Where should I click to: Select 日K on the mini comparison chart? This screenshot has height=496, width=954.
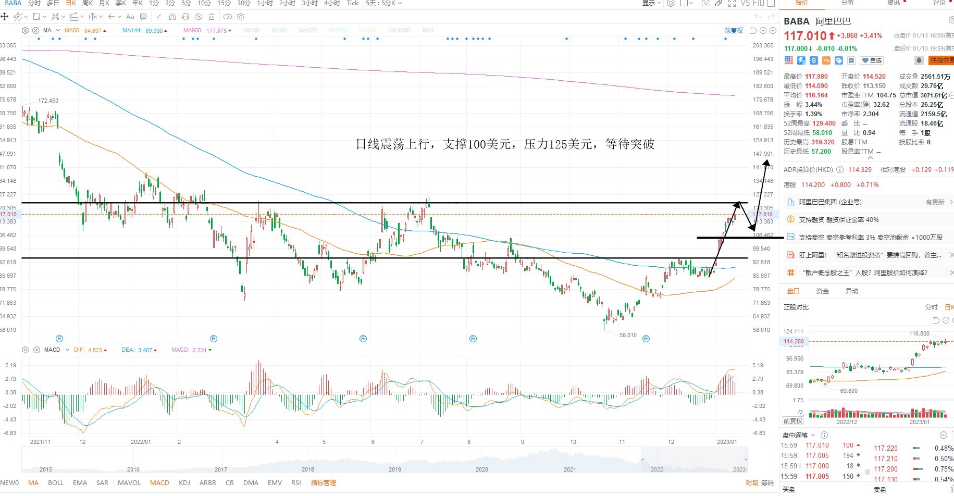[x=949, y=307]
